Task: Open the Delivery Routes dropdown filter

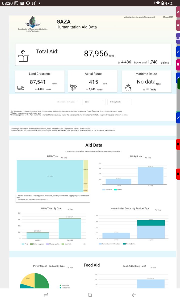Action: 119,102
